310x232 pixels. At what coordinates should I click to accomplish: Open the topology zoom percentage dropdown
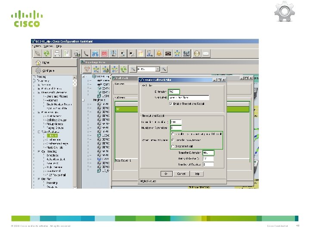tap(158, 69)
